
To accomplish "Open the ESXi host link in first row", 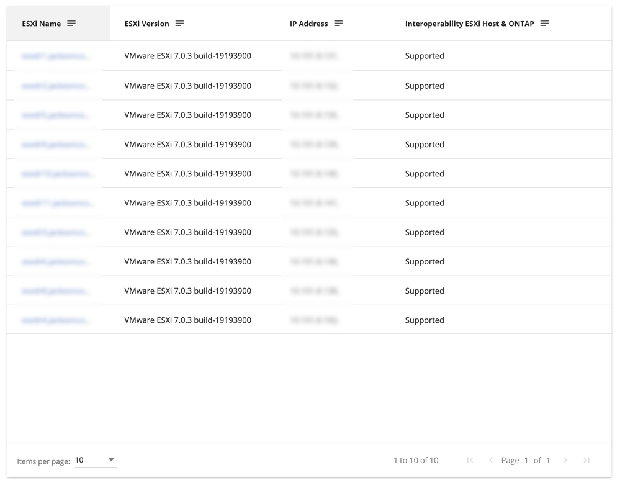I will click(x=56, y=56).
